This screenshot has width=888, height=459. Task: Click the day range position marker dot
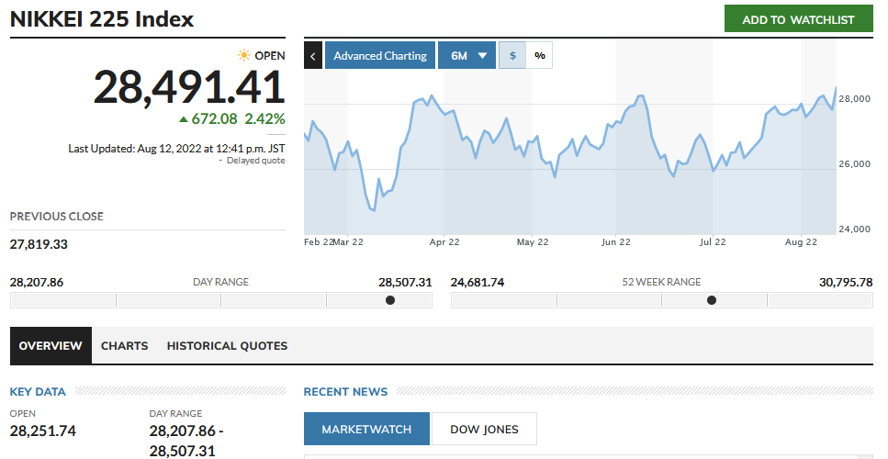click(390, 300)
